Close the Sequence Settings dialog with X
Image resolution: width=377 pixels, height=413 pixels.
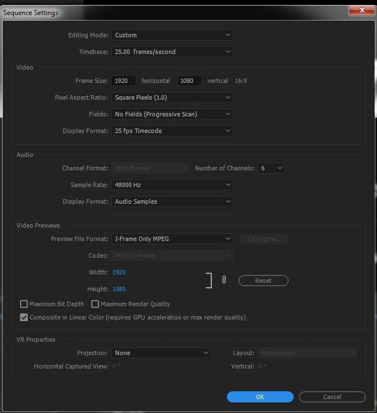coord(362,10)
